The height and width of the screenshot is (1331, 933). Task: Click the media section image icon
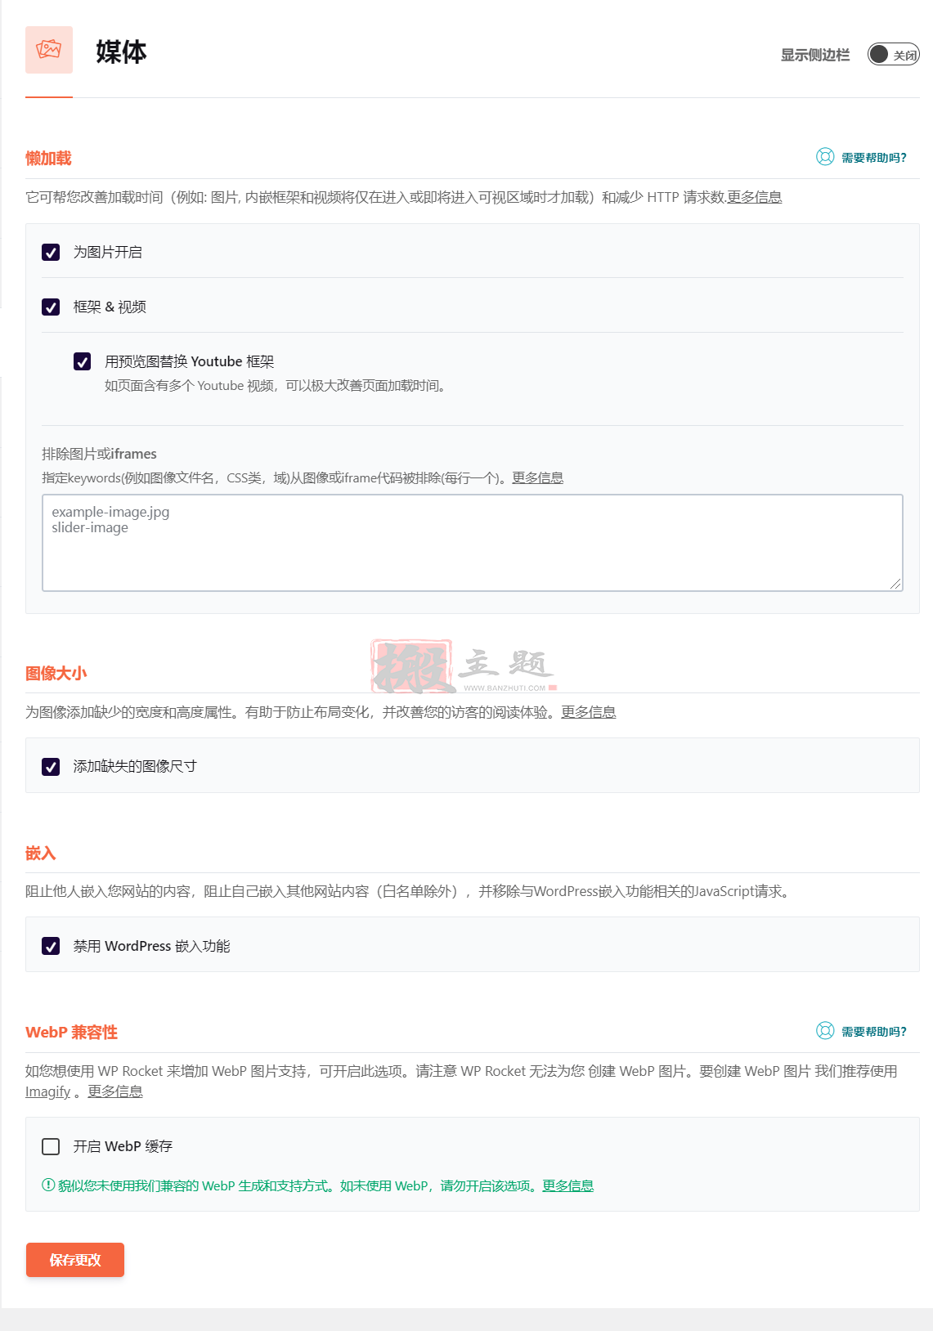[x=49, y=50]
